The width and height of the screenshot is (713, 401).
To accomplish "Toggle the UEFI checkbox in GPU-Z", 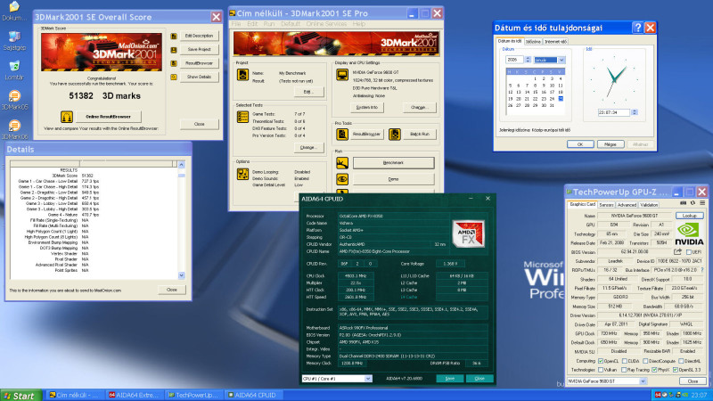I will (x=688, y=252).
